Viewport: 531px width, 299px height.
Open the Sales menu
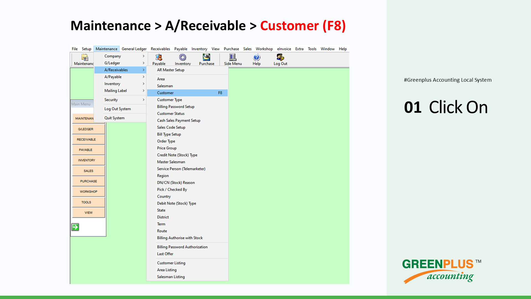[248, 49]
